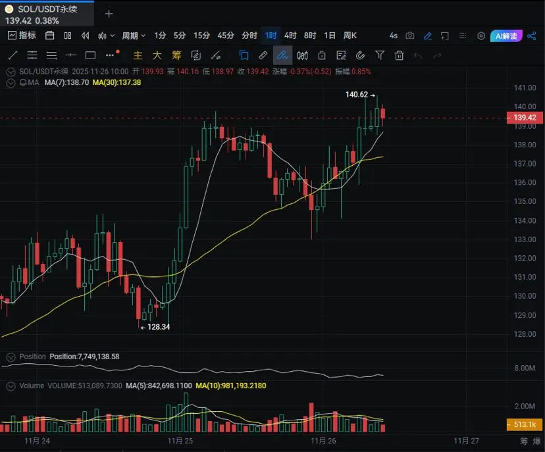The width and height of the screenshot is (545, 452).
Task: Expand the 周期 period dropdown
Action: [134, 36]
